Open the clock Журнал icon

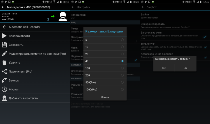(4, 89)
